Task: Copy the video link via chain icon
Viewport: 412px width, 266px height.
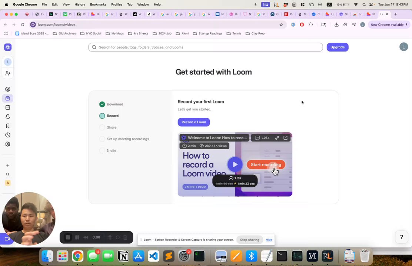Action: tap(277, 138)
